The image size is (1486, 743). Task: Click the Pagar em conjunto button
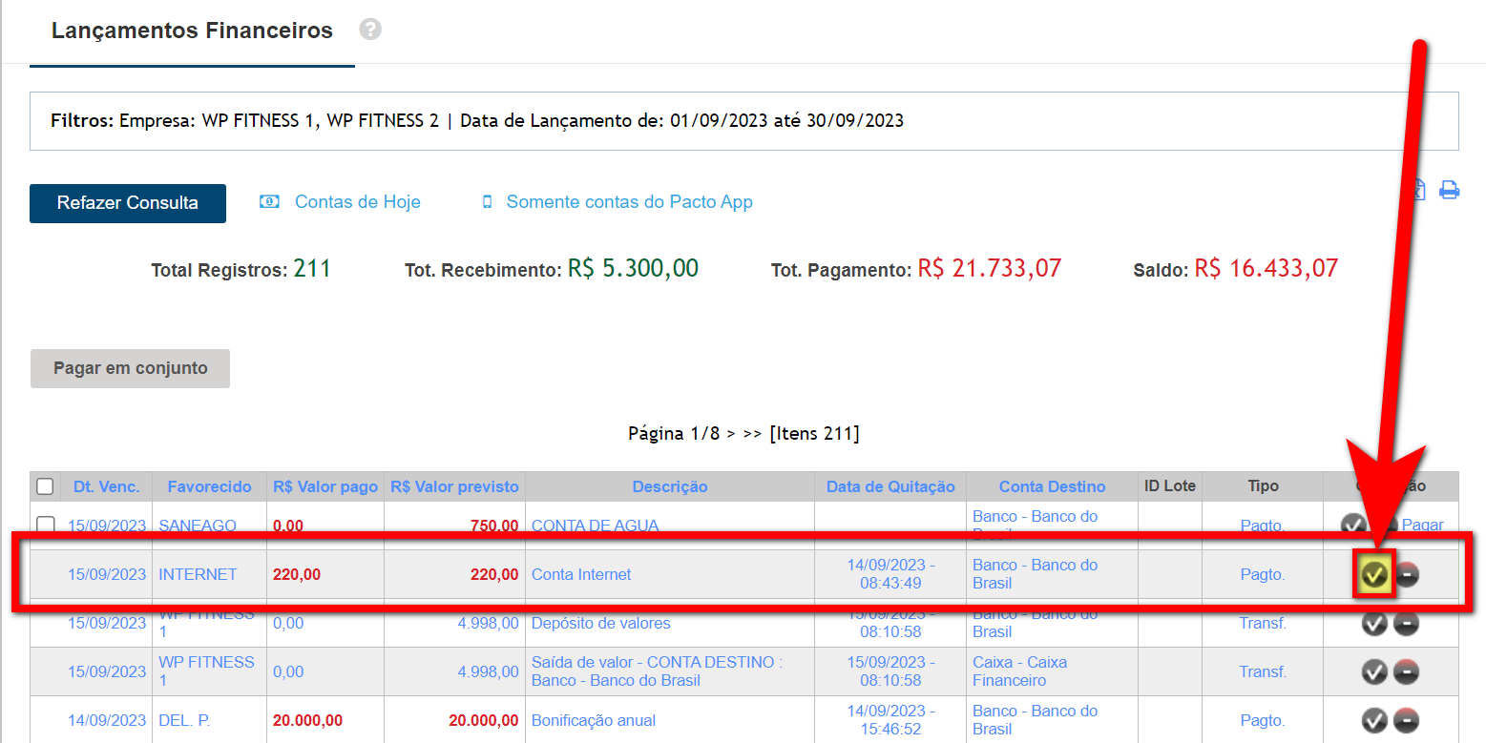pos(130,368)
